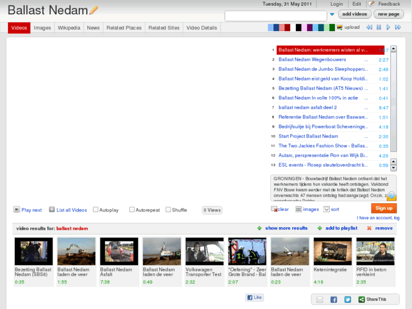Screen dimensions: 412x309
Task: Click the orange Sign up button
Action: [384, 208]
